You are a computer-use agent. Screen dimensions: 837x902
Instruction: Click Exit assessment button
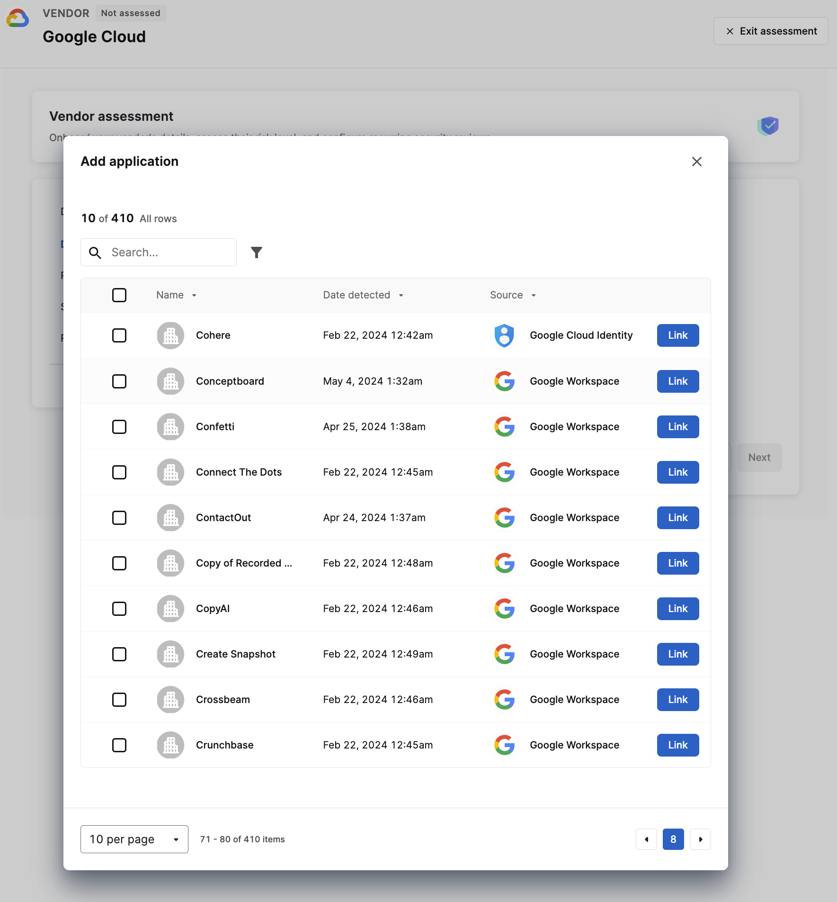coord(771,31)
